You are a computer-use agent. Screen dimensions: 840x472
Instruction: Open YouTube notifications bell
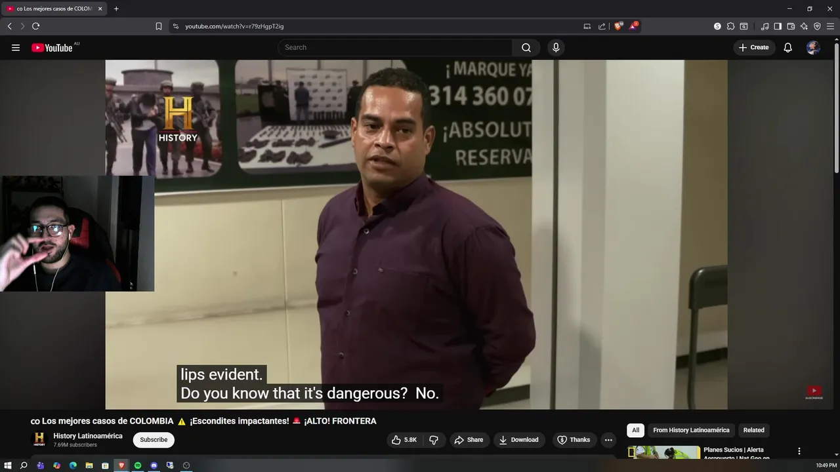pyautogui.click(x=788, y=47)
